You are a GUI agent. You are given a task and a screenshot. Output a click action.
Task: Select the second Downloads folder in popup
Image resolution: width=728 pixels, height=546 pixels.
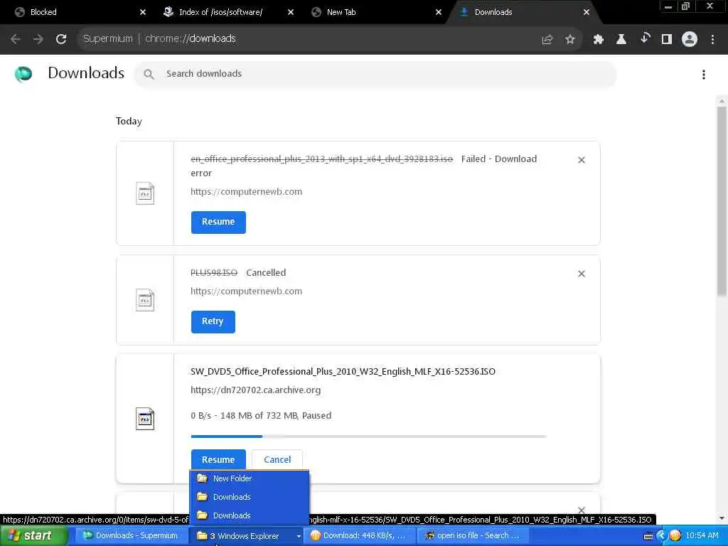(x=250, y=516)
